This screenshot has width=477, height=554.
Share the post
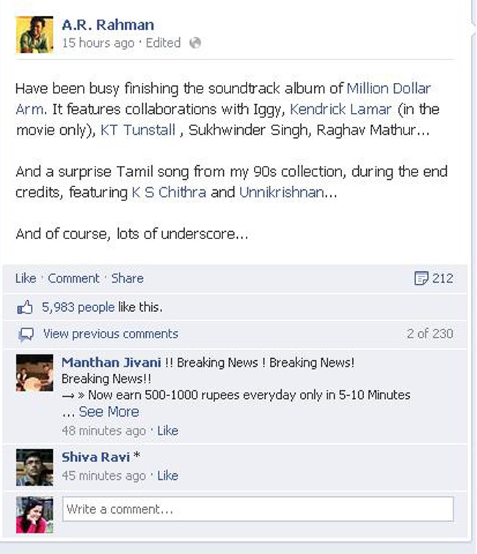128,278
